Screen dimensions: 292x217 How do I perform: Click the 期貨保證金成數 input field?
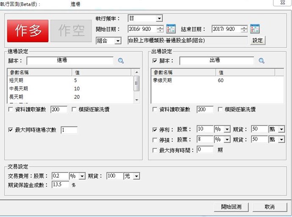[60, 185]
